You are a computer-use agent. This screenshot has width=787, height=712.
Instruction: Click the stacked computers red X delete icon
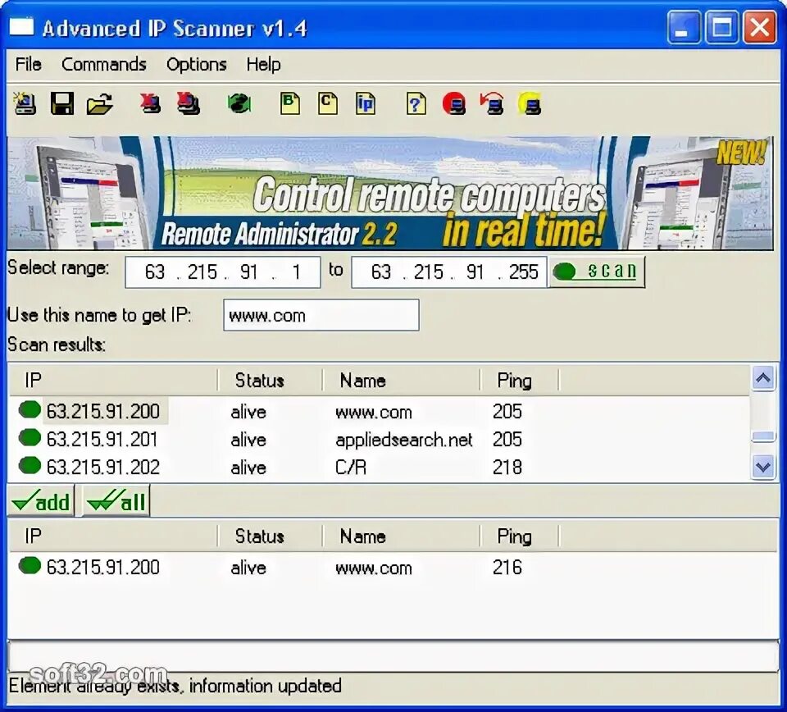pyautogui.click(x=189, y=103)
